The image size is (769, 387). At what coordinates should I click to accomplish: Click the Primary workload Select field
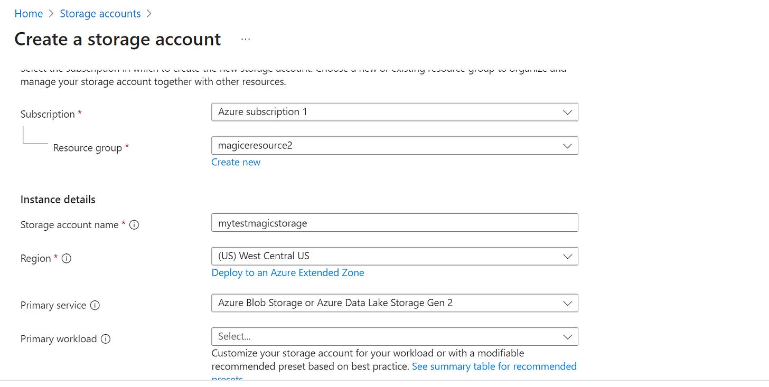point(370,336)
